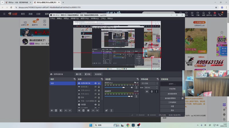
Task: Click the 退出 button in controls
Action: coord(172,110)
